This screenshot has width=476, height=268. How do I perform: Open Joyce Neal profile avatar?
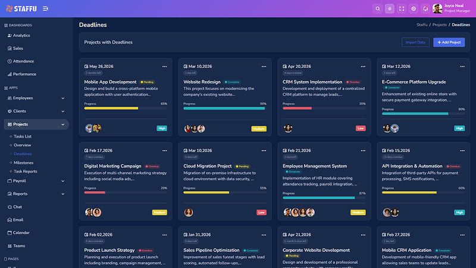(437, 9)
